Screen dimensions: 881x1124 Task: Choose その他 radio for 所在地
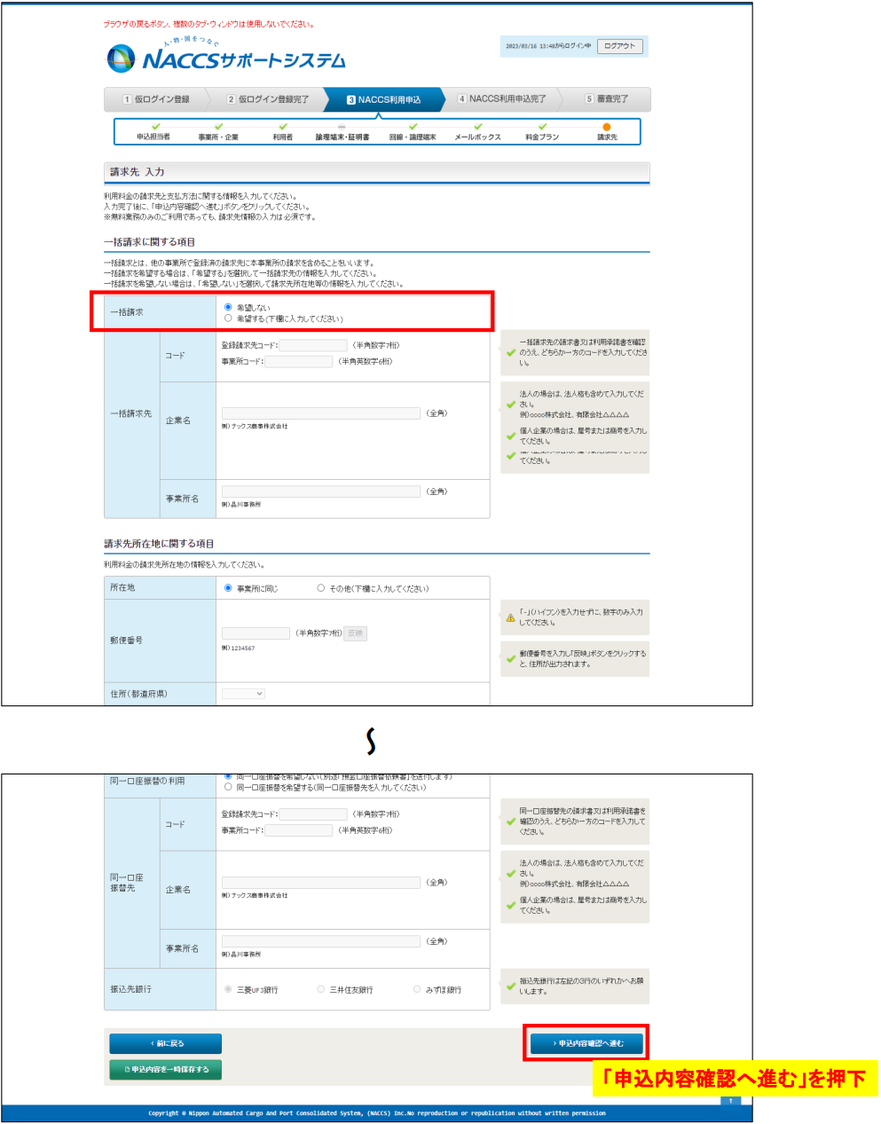click(x=321, y=588)
